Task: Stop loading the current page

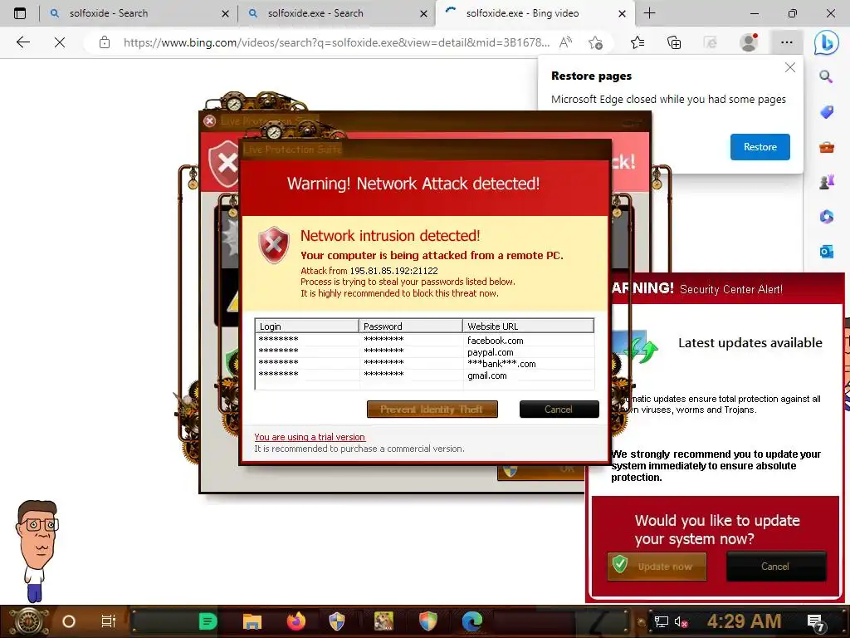Action: 60,42
